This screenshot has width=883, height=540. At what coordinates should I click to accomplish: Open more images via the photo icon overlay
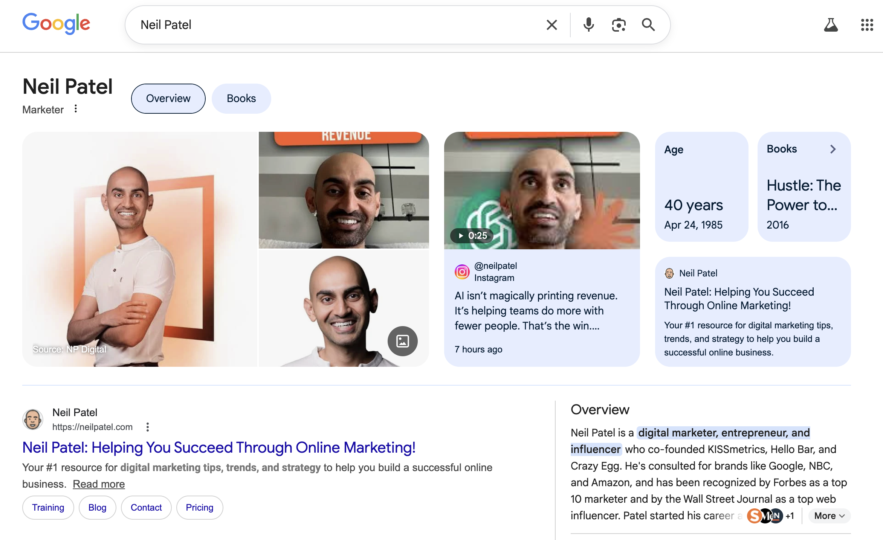[403, 341]
